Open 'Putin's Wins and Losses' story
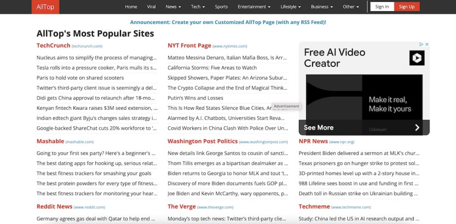 tap(195, 98)
